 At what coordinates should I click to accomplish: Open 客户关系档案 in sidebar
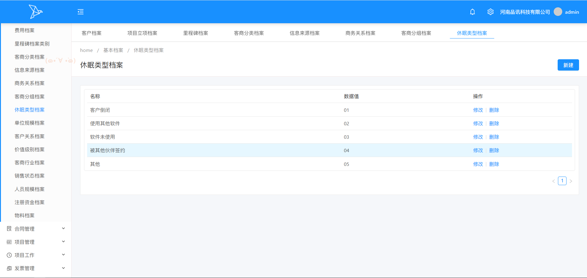[x=30, y=136]
